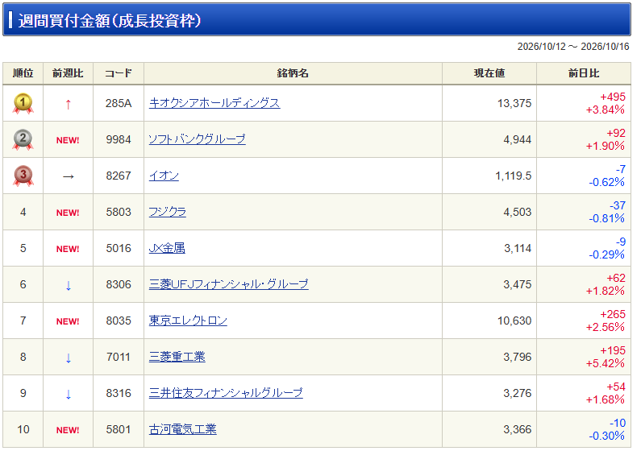Click the bronze rank 3 medal icon
The image size is (641, 455).
pos(23,176)
